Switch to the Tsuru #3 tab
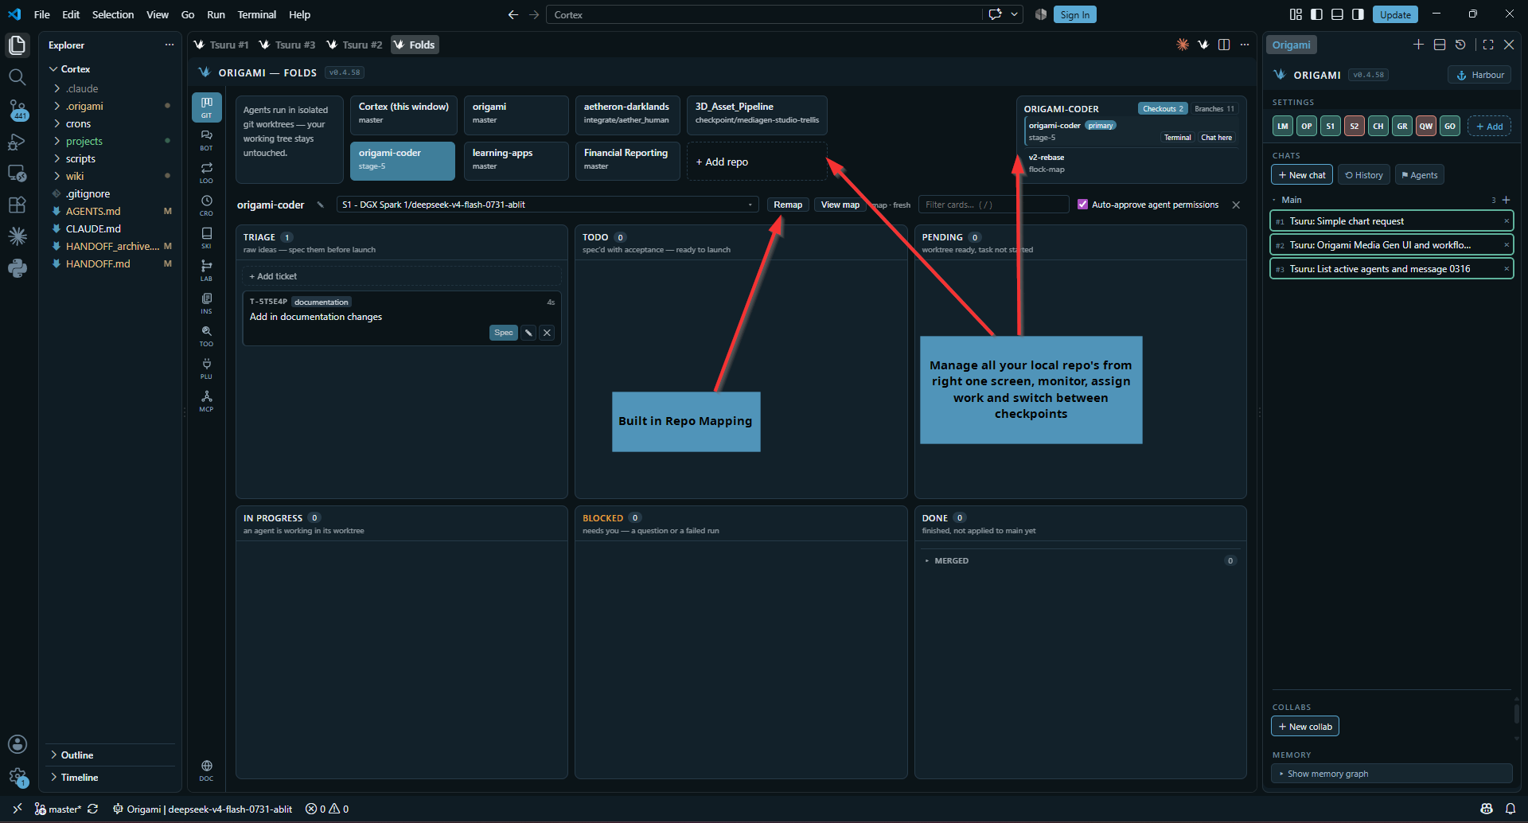 coord(287,45)
